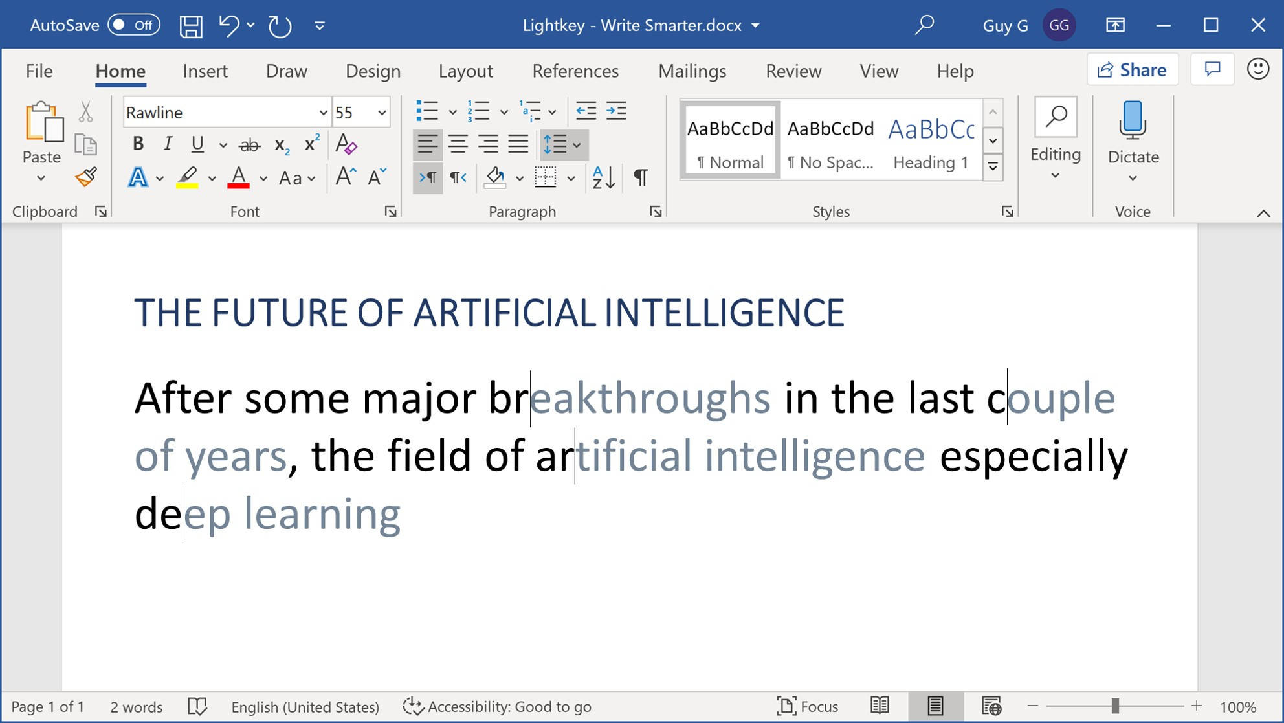This screenshot has height=723, width=1284.
Task: Click the Paste clipboard icon
Action: [x=43, y=122]
